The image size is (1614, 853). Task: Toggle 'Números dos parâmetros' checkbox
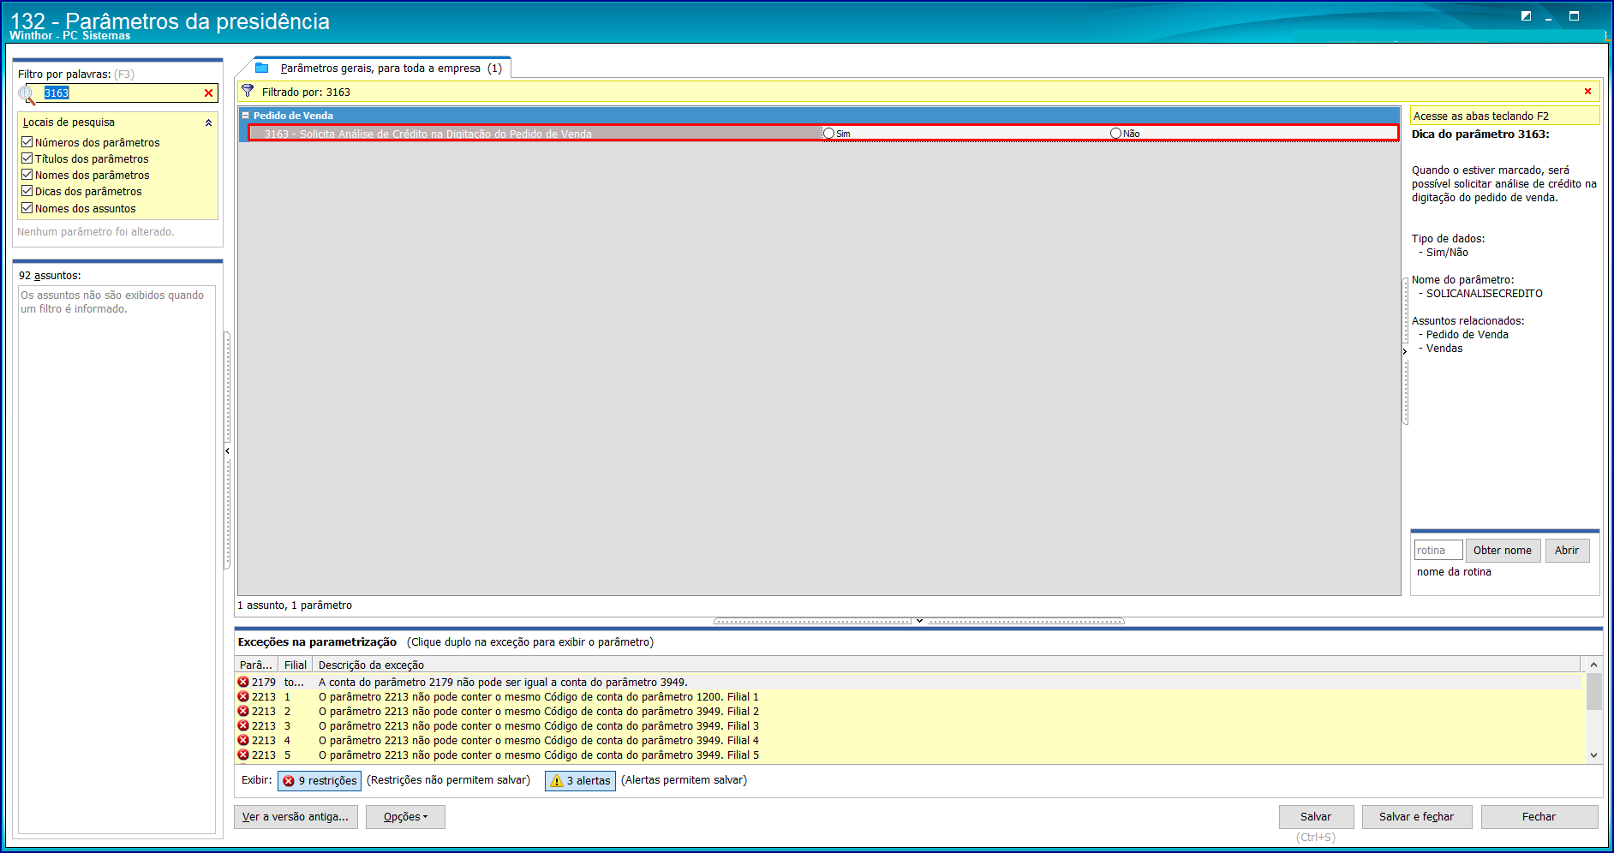(x=27, y=142)
